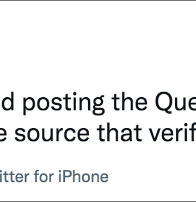Click the tweet card's top border line
The image size is (196, 202).
click(98, 1)
